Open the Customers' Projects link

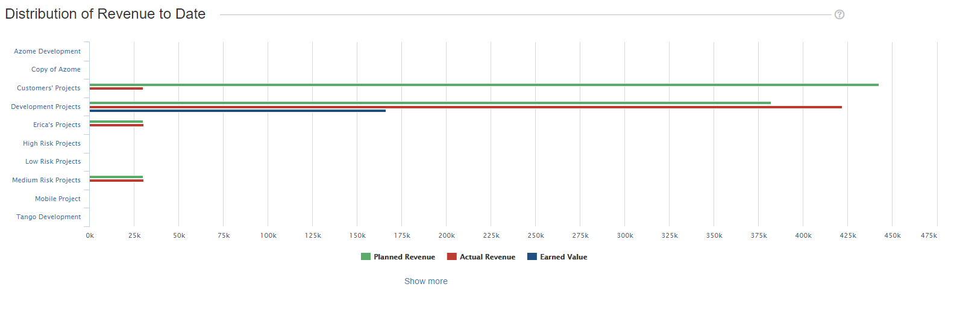tap(48, 88)
